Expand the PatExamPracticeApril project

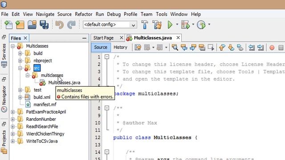coord(13,112)
